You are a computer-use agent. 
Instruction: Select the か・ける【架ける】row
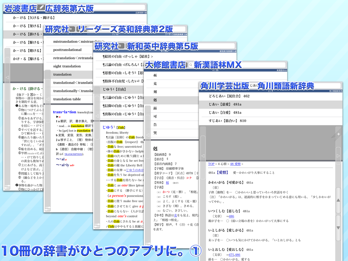point(24,26)
